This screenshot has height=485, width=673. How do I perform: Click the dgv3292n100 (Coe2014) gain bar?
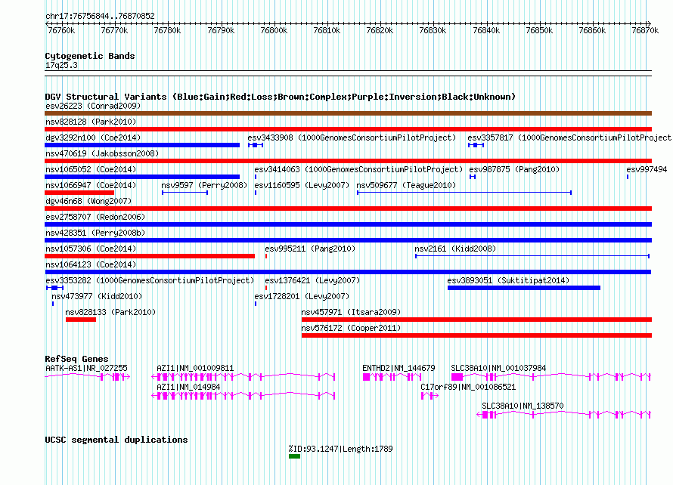142,145
